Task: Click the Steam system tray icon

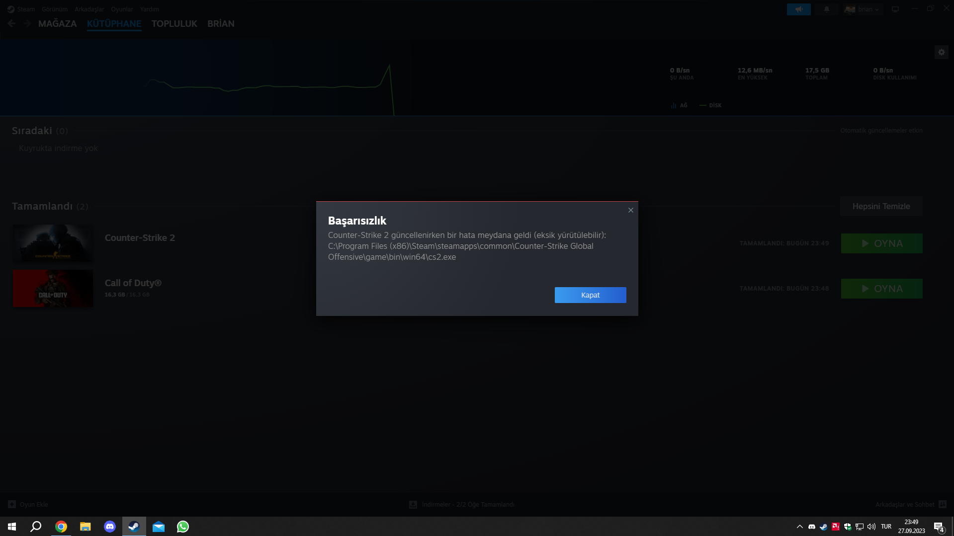Action: pyautogui.click(x=824, y=527)
